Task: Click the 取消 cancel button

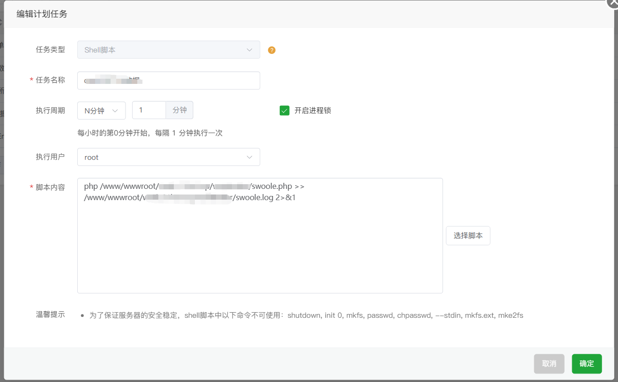Action: click(549, 364)
